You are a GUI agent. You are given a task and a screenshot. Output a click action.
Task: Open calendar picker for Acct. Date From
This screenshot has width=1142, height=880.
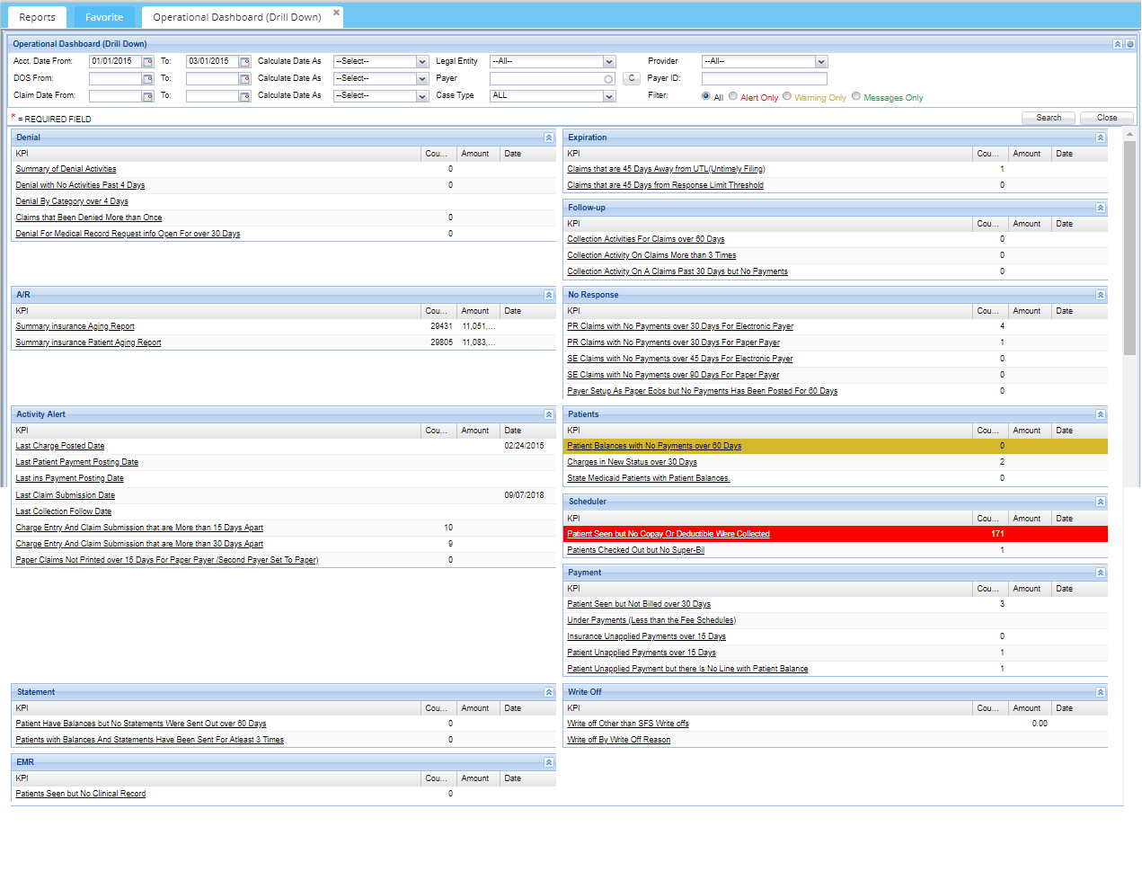148,62
